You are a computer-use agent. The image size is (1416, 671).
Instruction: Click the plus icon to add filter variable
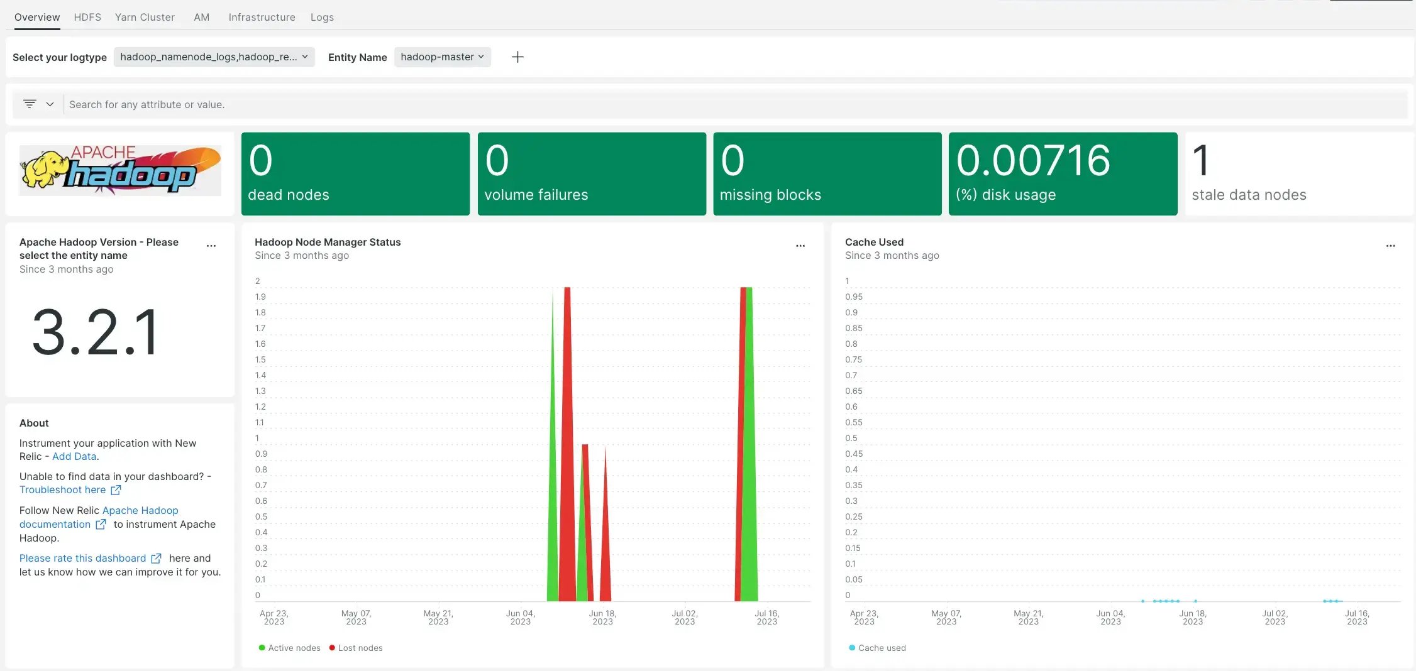tap(517, 57)
